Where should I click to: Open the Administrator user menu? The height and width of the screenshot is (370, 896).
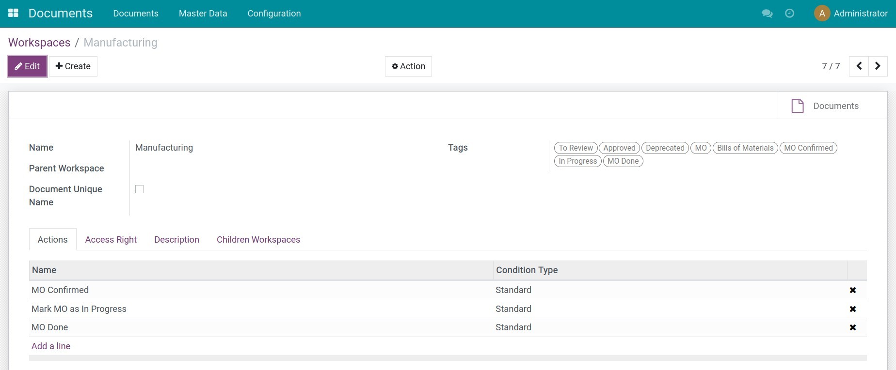coord(851,14)
